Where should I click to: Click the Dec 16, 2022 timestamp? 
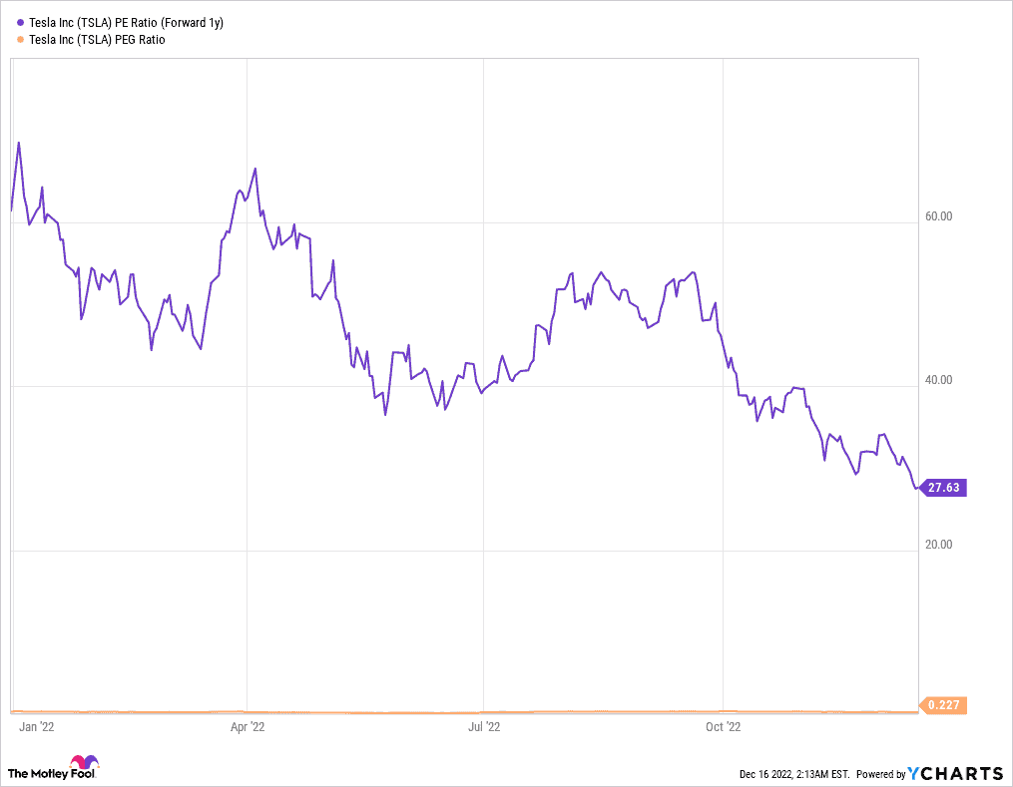[x=793, y=774]
